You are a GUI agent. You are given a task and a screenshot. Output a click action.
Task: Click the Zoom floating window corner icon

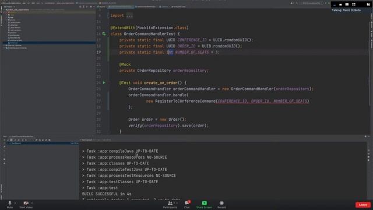pyautogui.click(x=368, y=5)
